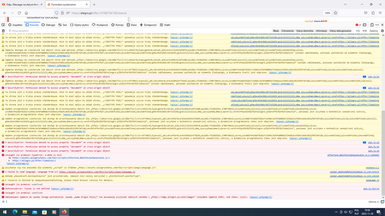Switch to the Debuger tab
This screenshot has height=216, width=385.
pyautogui.click(x=49, y=25)
